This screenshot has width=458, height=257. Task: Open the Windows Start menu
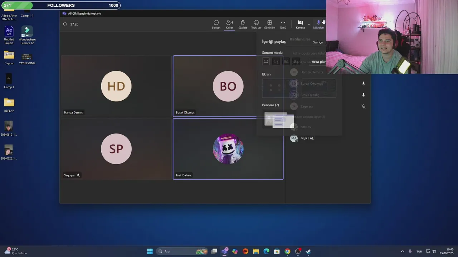click(x=150, y=251)
